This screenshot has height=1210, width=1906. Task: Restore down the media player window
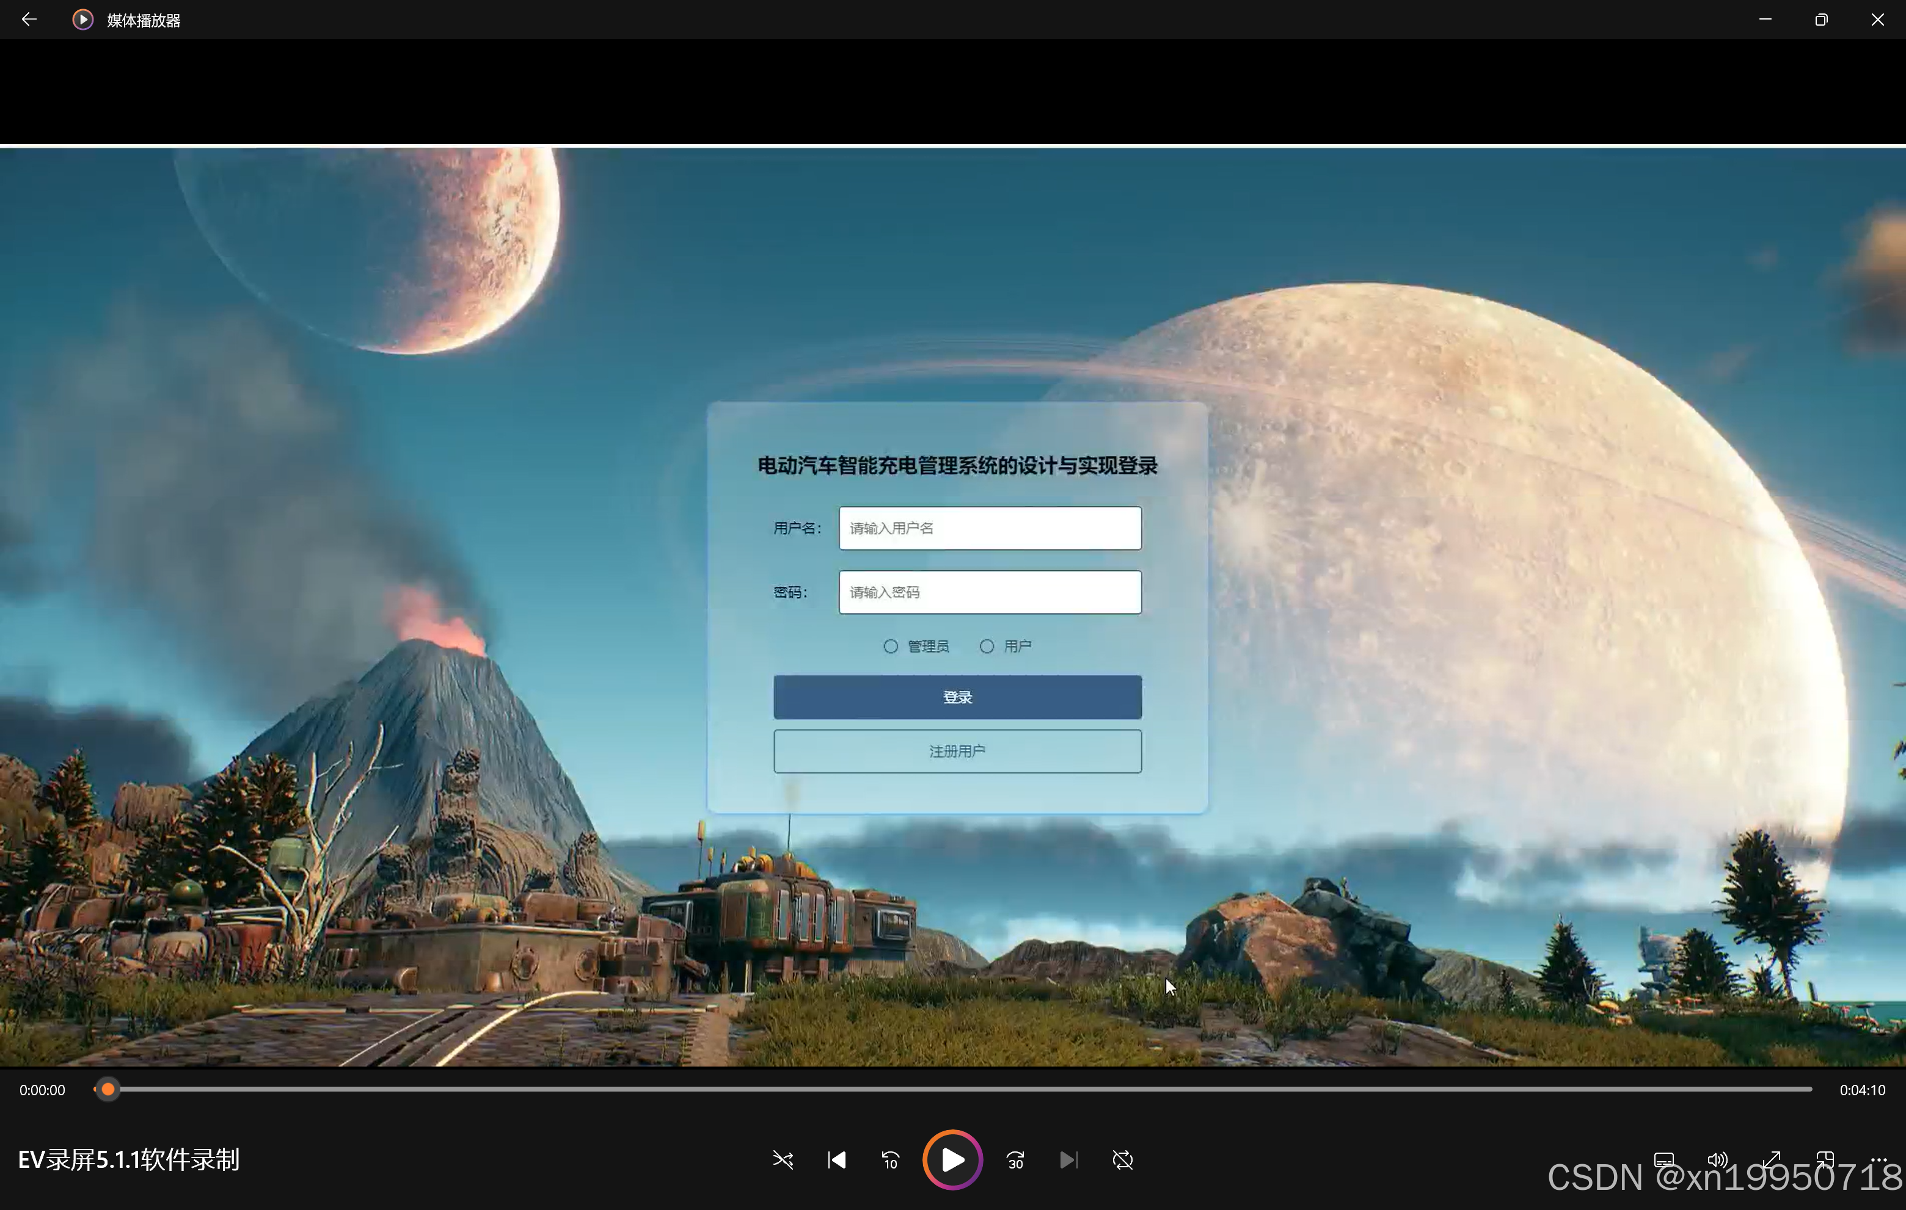coord(1821,20)
